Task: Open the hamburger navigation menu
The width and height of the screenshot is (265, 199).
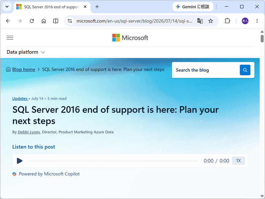Action: pos(10,38)
